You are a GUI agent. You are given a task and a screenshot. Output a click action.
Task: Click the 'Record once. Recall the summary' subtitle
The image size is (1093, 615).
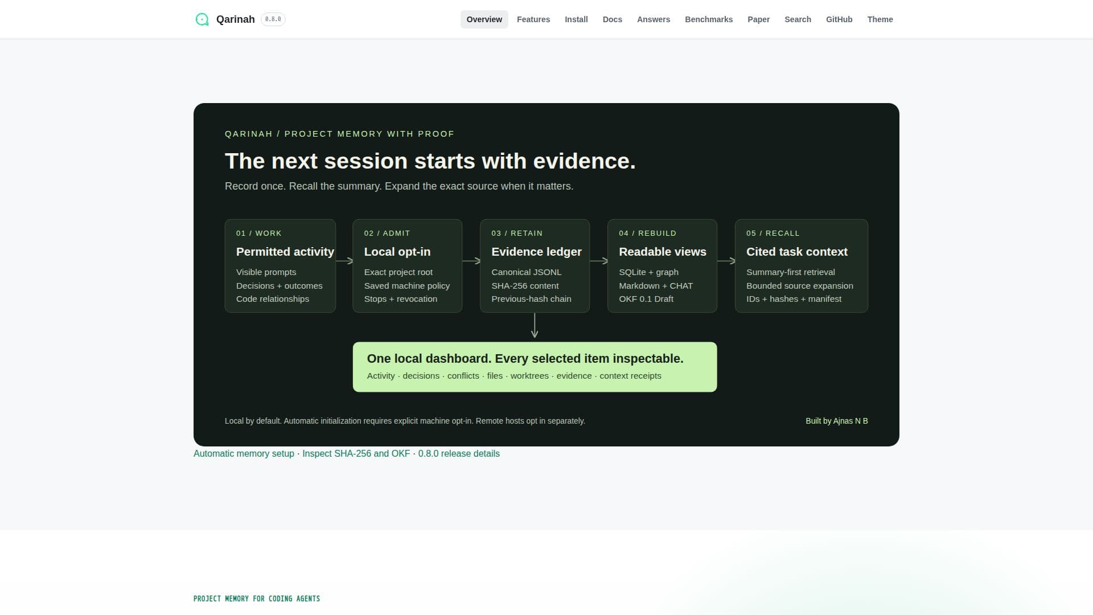(399, 186)
